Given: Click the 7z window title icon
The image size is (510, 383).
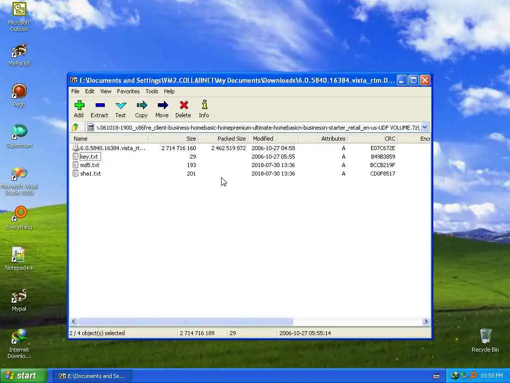Looking at the screenshot, I should pyautogui.click(x=74, y=80).
